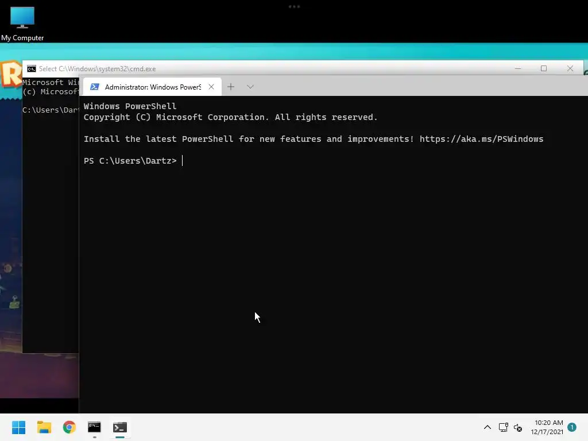
Task: Open File Explorer from the taskbar
Action: coord(44,427)
